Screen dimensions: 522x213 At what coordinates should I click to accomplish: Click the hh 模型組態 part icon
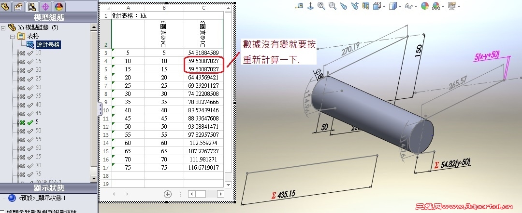pos(12,27)
